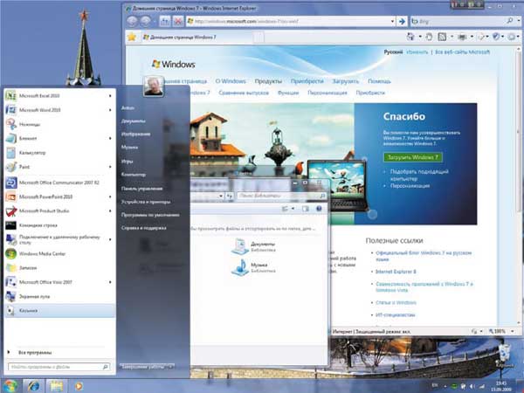Click the Завершение работы shutdown button
Screen dimensions: 524x393
tap(143, 367)
